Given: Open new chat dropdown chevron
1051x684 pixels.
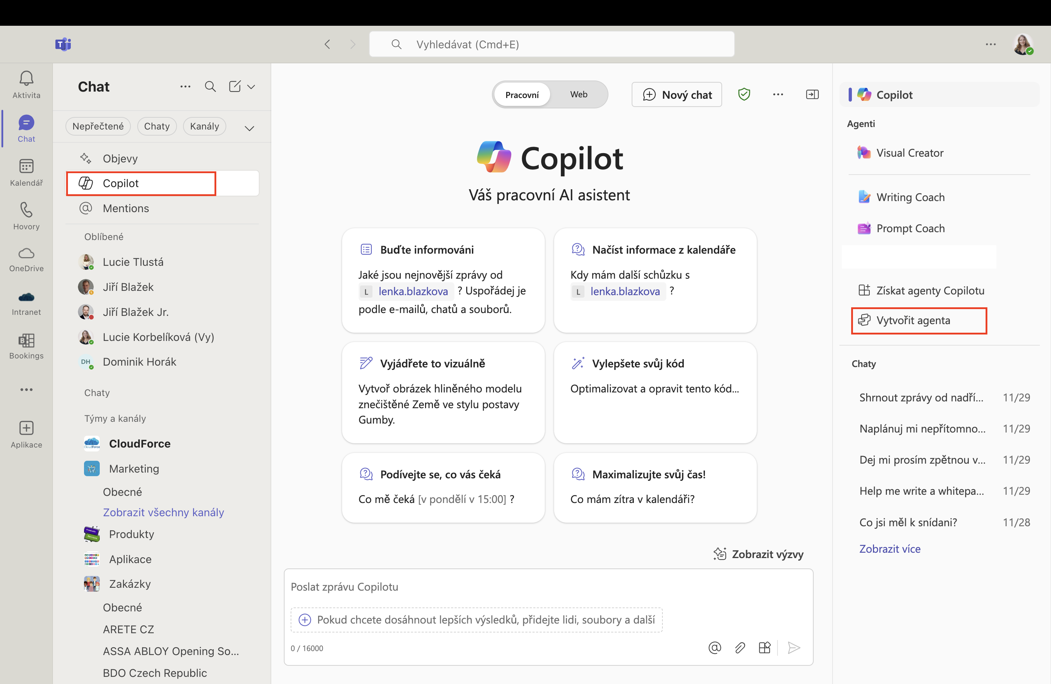Looking at the screenshot, I should point(251,87).
